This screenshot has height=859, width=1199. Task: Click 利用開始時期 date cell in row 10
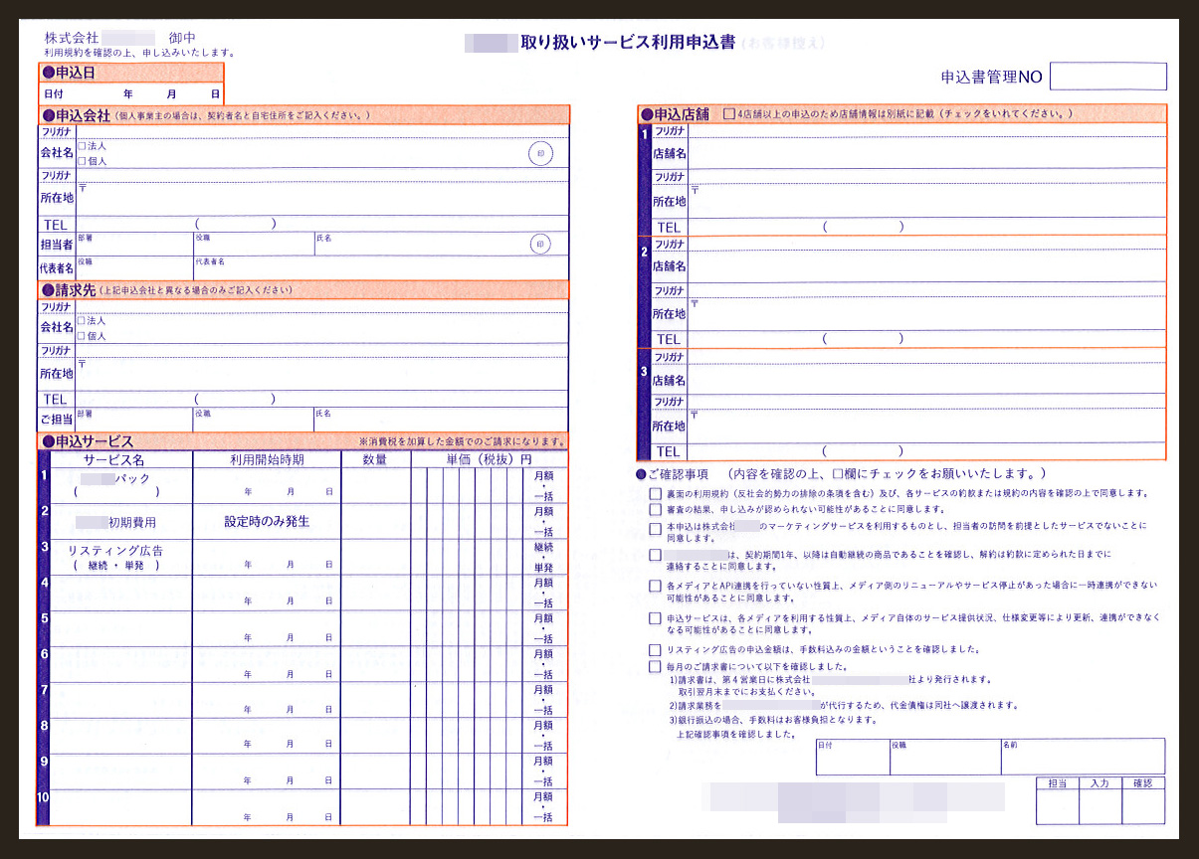267,807
